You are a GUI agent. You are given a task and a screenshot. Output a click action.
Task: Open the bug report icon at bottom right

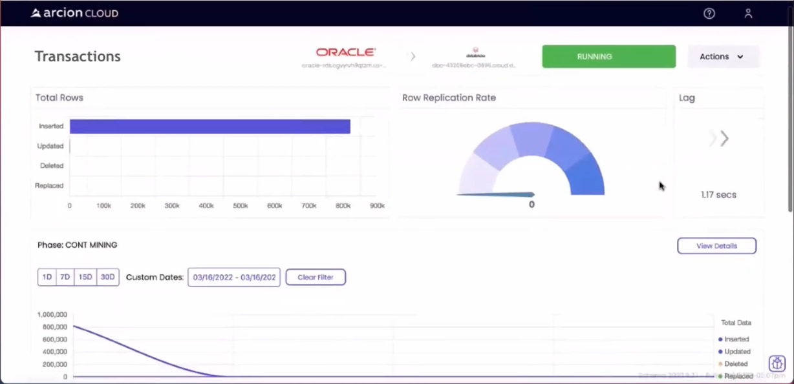777,363
